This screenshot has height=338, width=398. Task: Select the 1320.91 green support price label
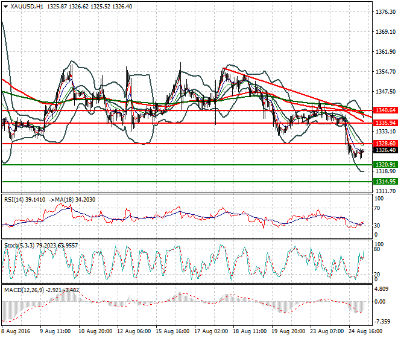pos(385,165)
